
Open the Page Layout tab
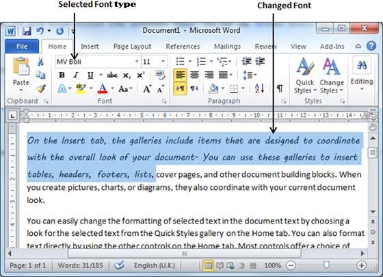pyautogui.click(x=132, y=47)
